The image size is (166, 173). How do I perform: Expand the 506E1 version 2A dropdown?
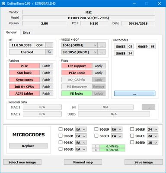coord(153,136)
